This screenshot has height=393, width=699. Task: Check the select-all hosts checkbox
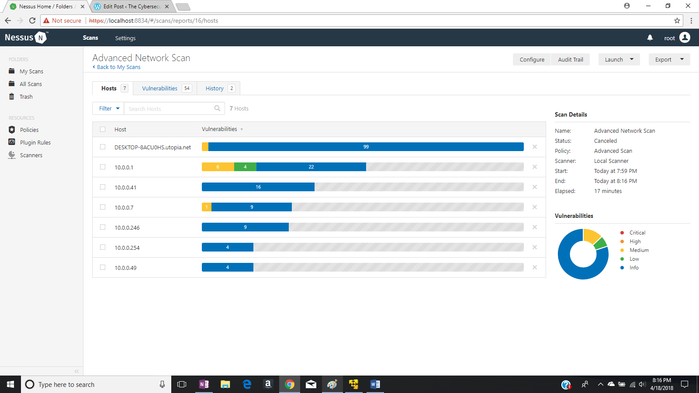[103, 129]
